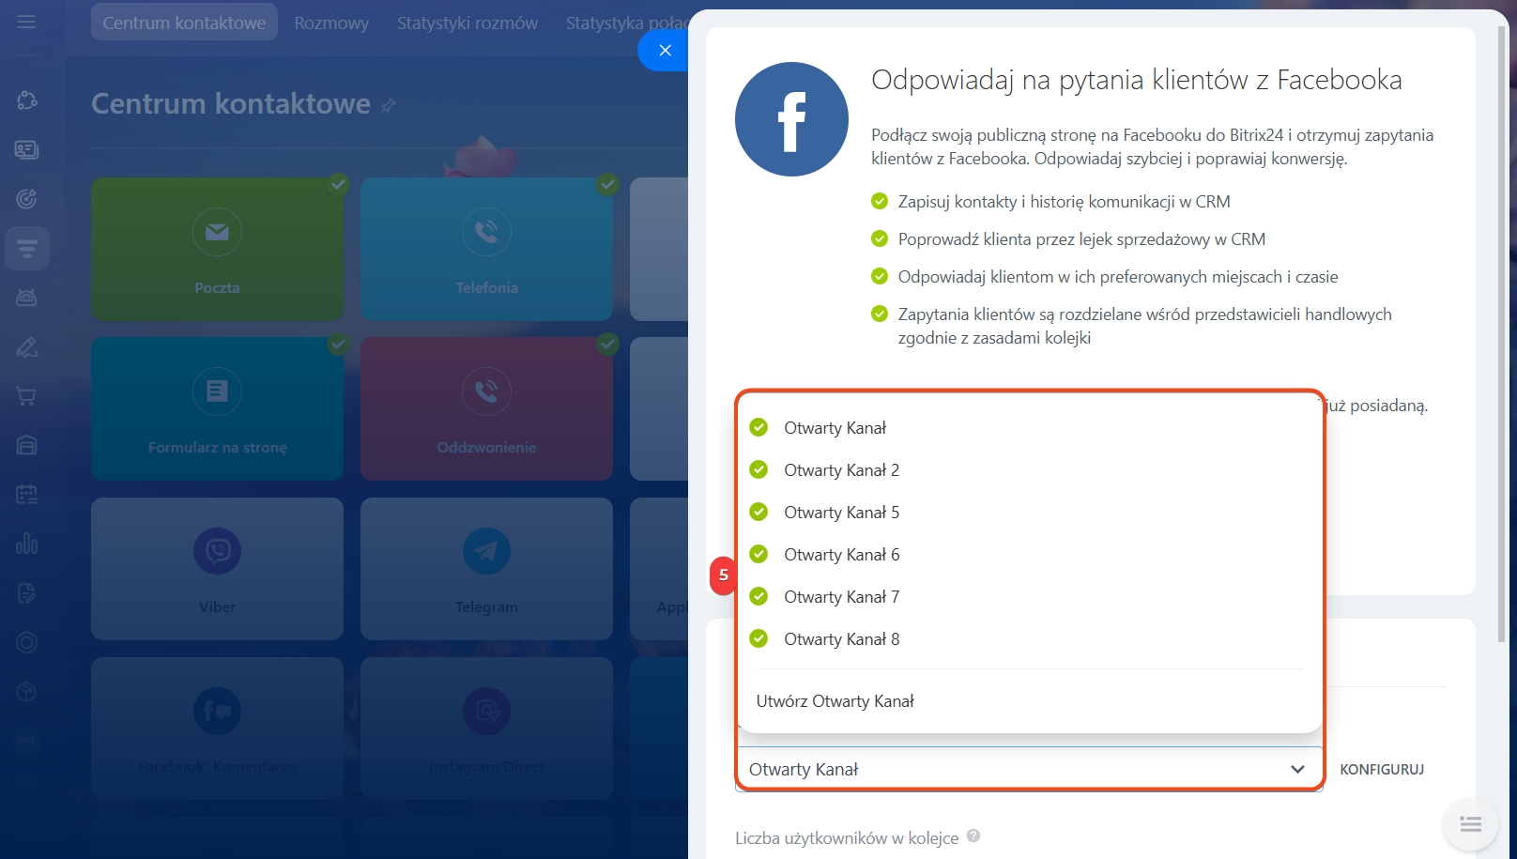This screenshot has width=1517, height=859.
Task: Click the collaboration circles sidebar icon
Action: (26, 100)
